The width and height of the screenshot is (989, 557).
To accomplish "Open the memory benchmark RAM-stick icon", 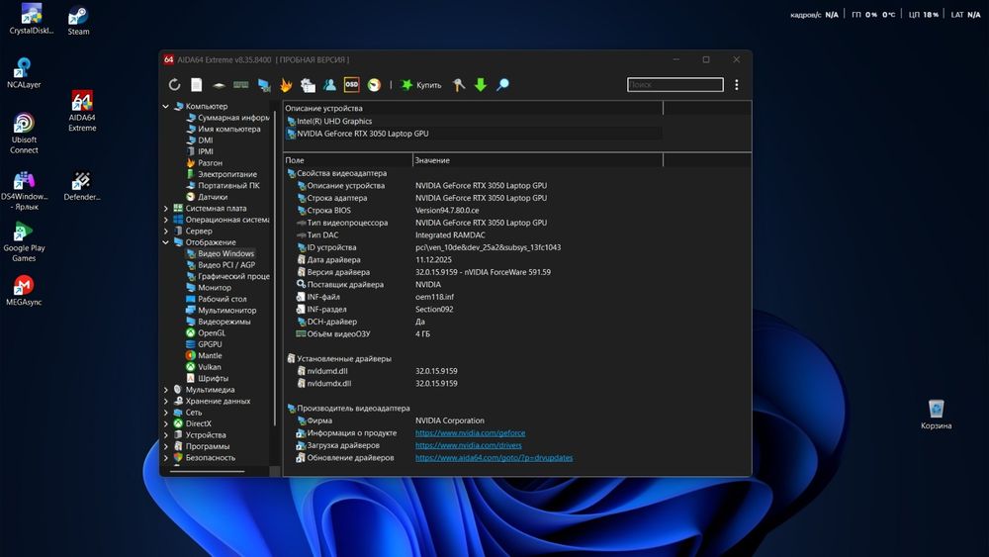I will pos(241,84).
